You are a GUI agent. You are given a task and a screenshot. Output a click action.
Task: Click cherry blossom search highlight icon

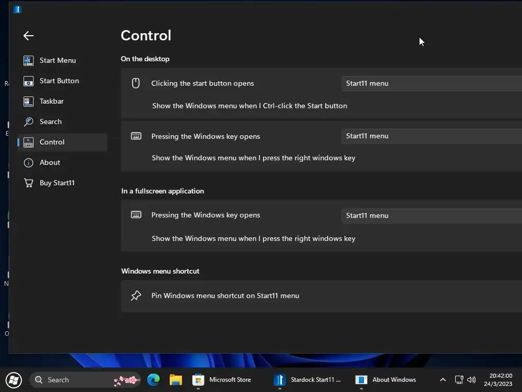[x=126, y=380]
